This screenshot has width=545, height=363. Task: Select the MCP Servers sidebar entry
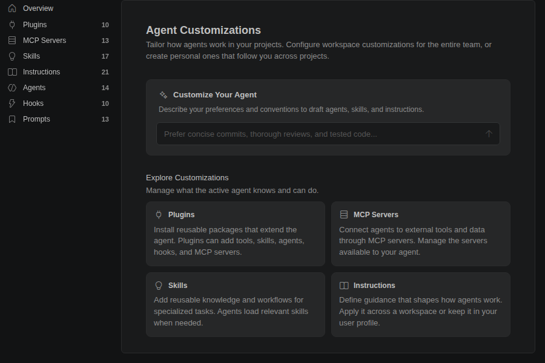click(58, 41)
